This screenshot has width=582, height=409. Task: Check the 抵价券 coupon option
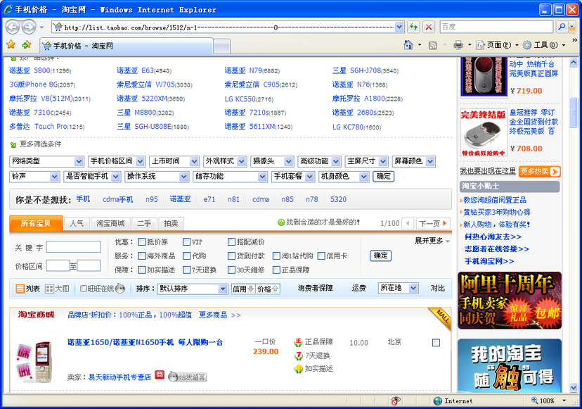click(x=141, y=242)
